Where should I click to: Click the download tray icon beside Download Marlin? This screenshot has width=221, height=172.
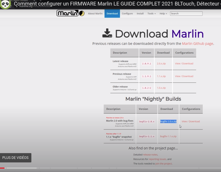107,33
